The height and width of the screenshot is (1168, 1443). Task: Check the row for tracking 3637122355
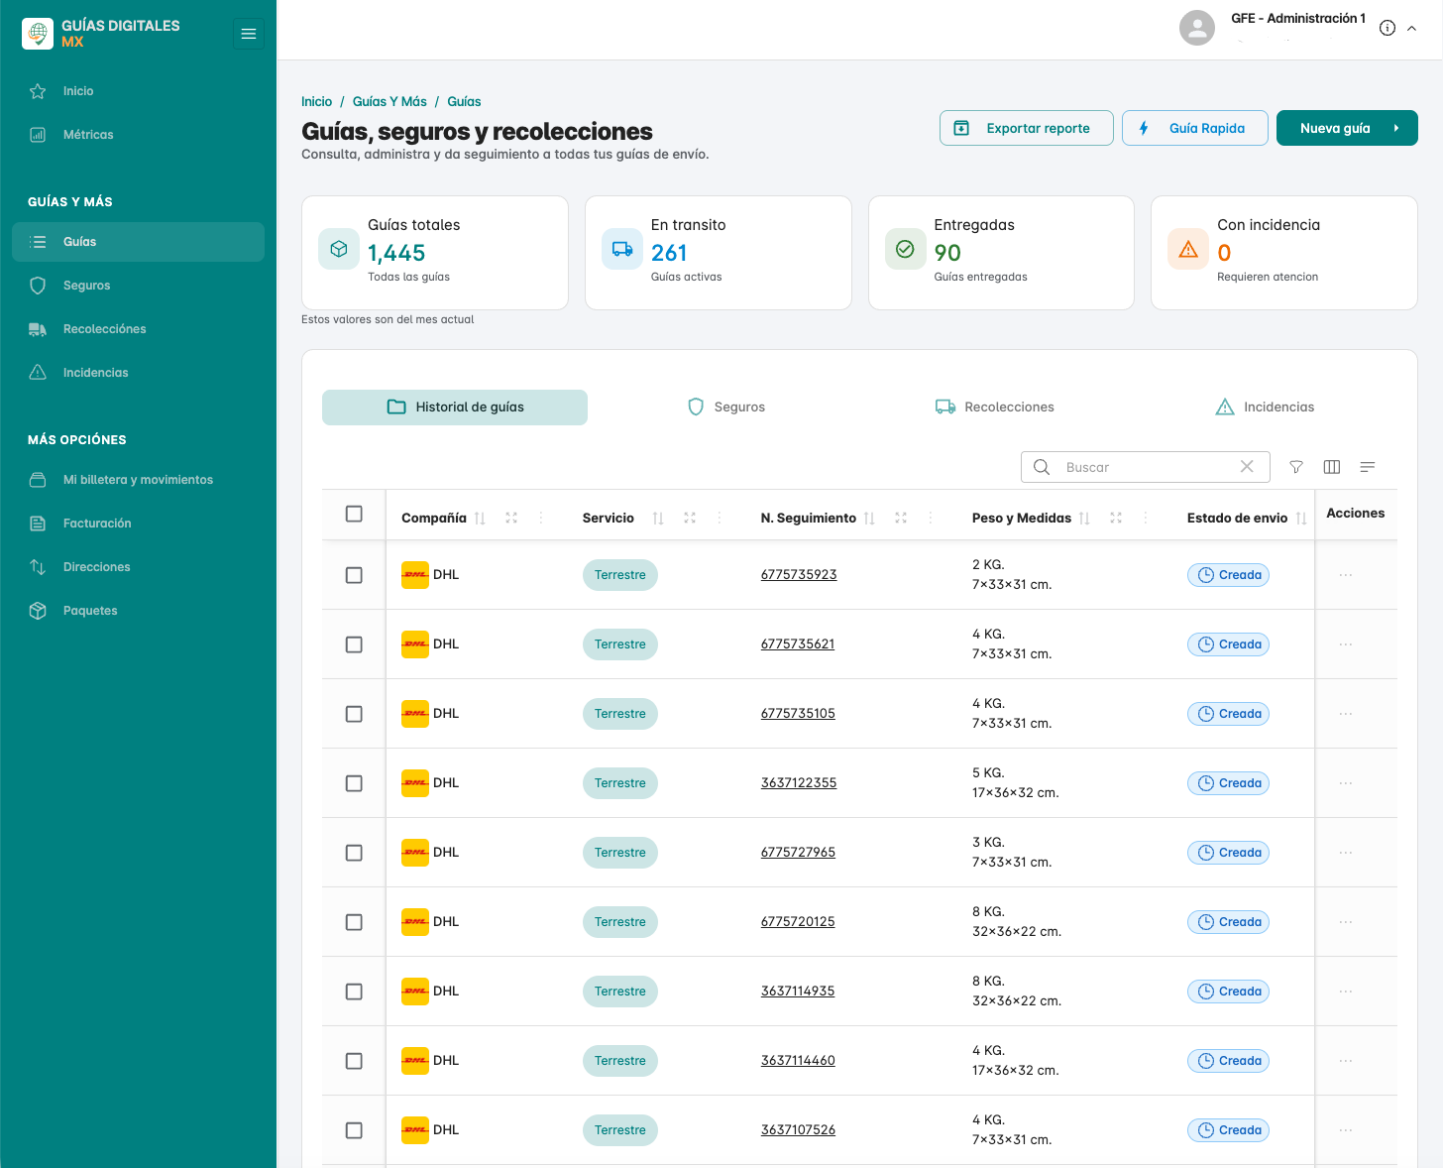(354, 783)
